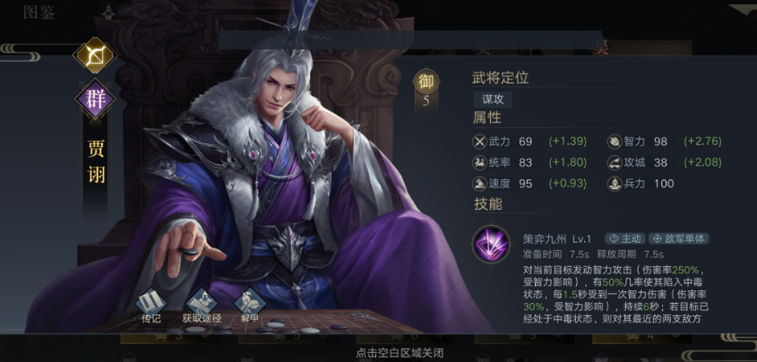Tap the purple 群 faction badge
Screen dimensions: 757x362
coord(95,99)
